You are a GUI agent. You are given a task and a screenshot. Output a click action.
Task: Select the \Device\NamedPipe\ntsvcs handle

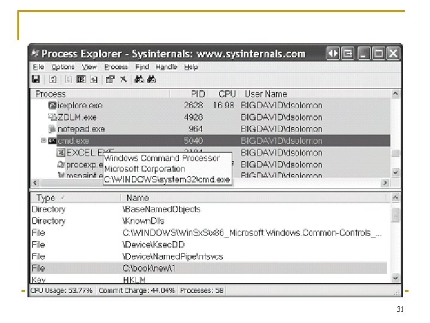click(x=209, y=256)
